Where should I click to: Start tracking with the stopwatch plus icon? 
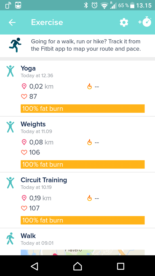(145, 22)
